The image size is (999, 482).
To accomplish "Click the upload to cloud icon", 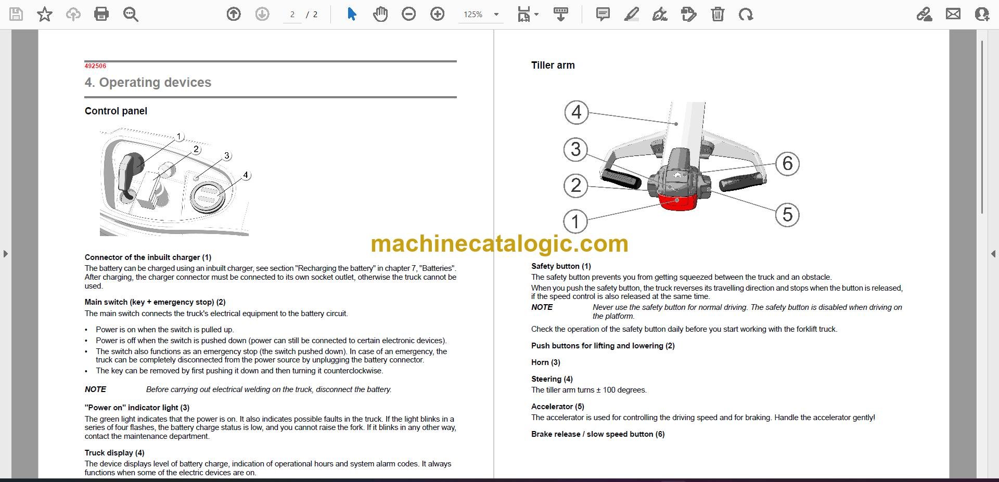I will (x=73, y=14).
